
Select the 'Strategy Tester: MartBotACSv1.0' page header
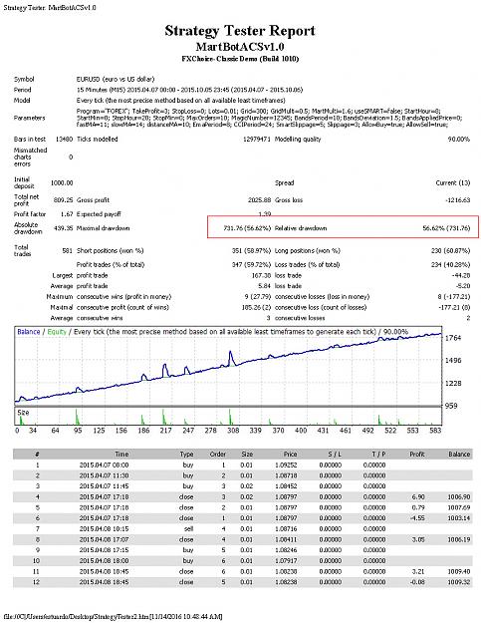coord(49,7)
